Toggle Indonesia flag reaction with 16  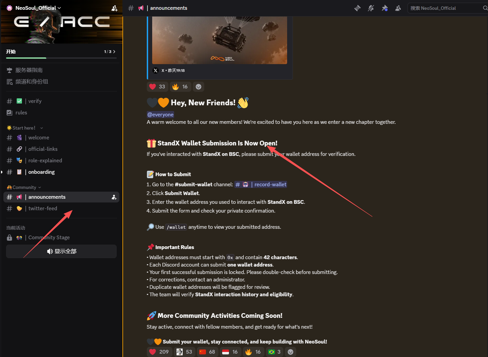click(x=230, y=352)
